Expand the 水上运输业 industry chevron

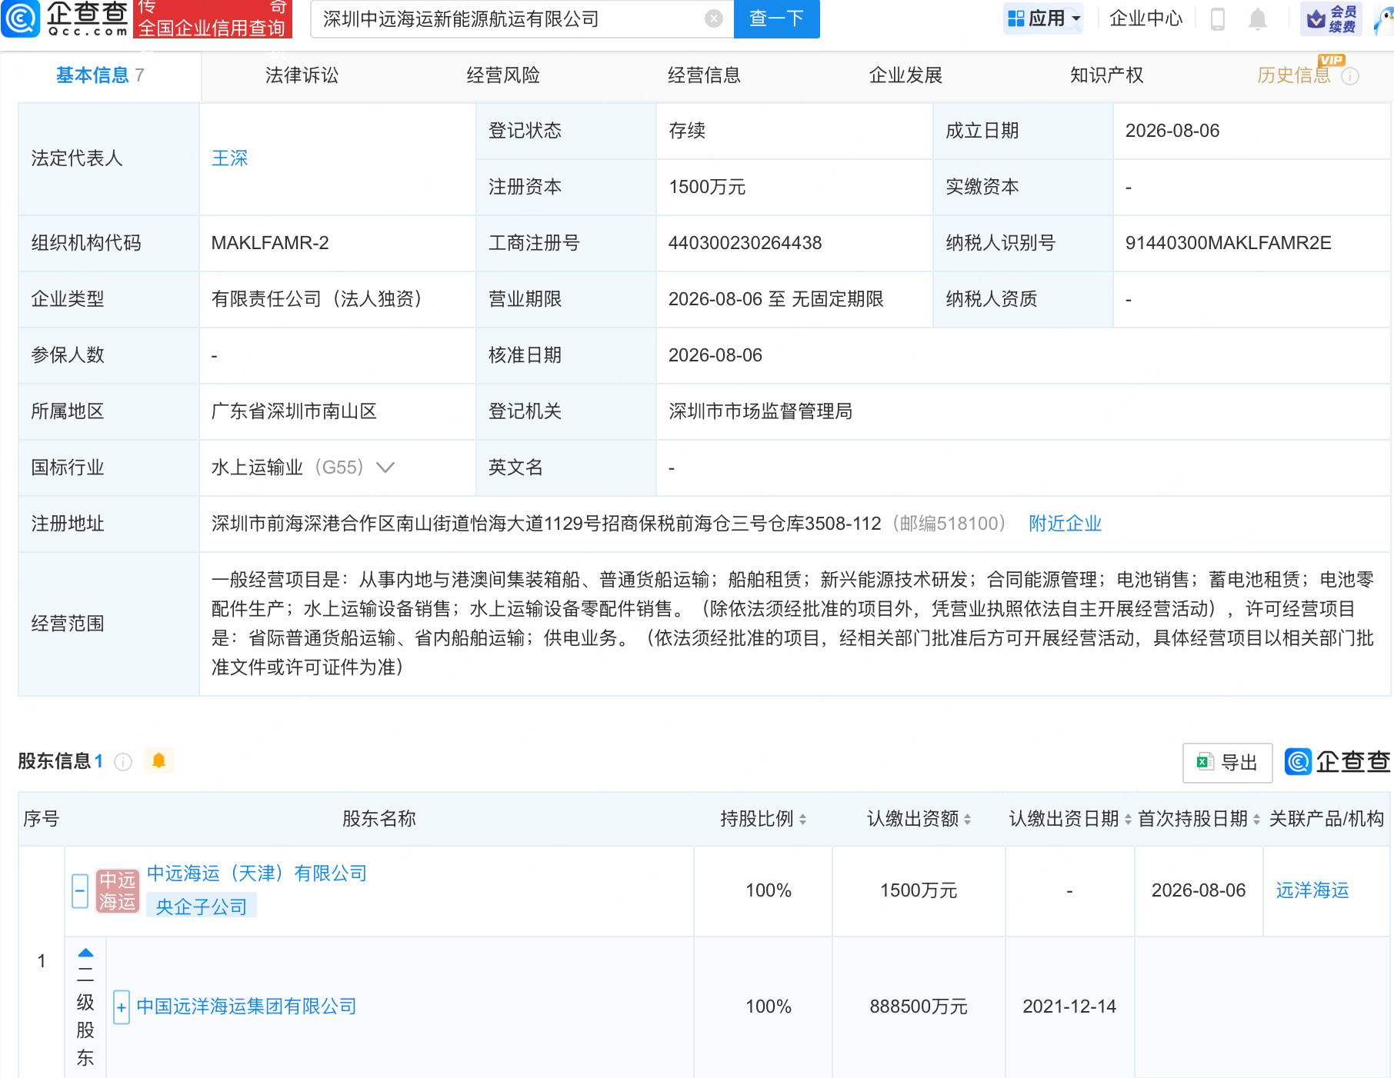click(385, 467)
